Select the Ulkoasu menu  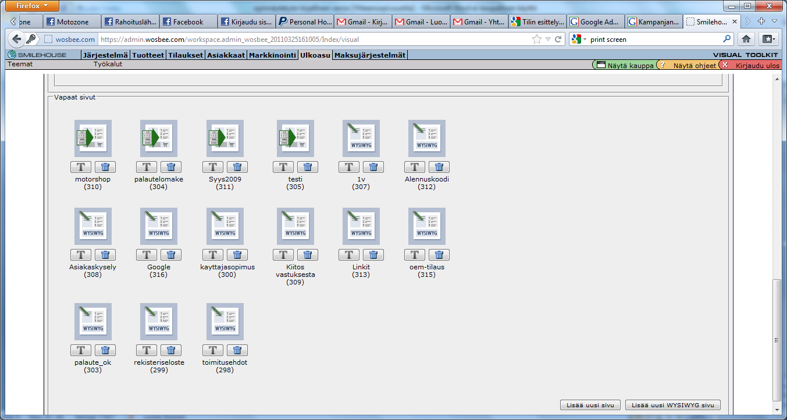click(315, 55)
